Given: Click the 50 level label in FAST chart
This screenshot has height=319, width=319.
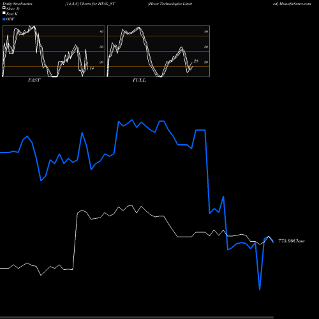Looking at the screenshot, I should tap(101, 47).
